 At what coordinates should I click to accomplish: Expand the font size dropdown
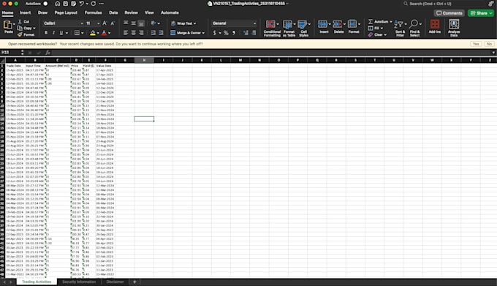pyautogui.click(x=98, y=23)
